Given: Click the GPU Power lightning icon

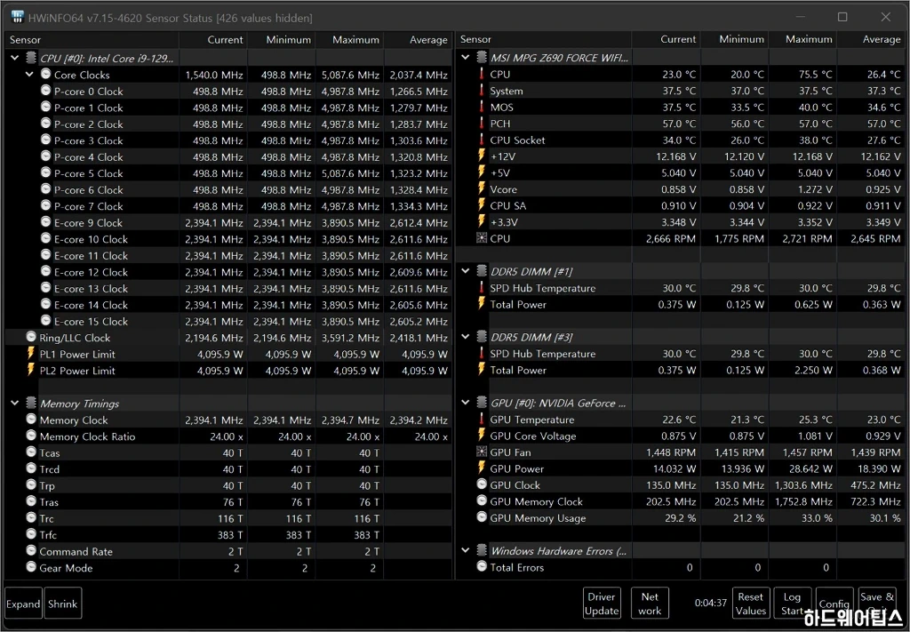Looking at the screenshot, I should 481,468.
